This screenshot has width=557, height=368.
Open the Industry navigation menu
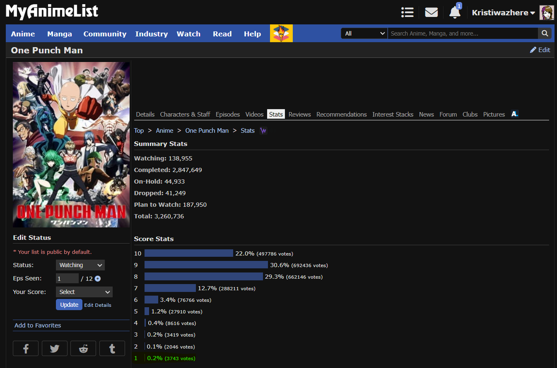(152, 34)
